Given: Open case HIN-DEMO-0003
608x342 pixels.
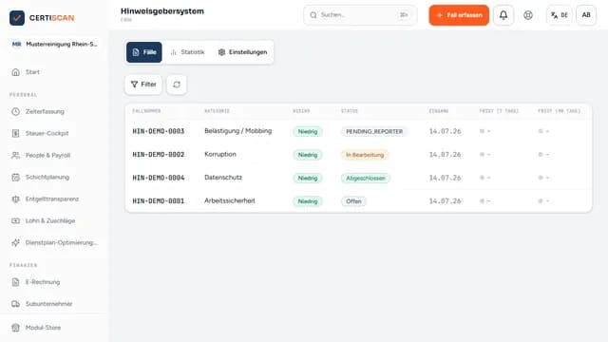Looking at the screenshot, I should point(159,131).
